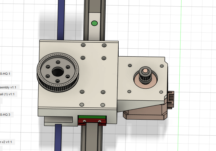Image resolution: width=216 pixels, height=151 pixels.
Task: Click the blue belt above the carriage
Action: click(60, 20)
